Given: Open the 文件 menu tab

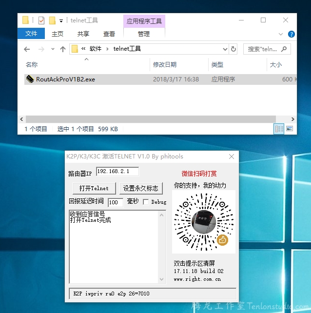Looking at the screenshot, I should click(31, 34).
